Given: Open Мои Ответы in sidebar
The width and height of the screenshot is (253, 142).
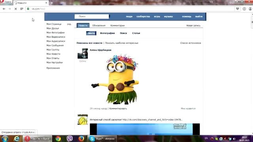Looking at the screenshot, I should pyautogui.click(x=53, y=58).
